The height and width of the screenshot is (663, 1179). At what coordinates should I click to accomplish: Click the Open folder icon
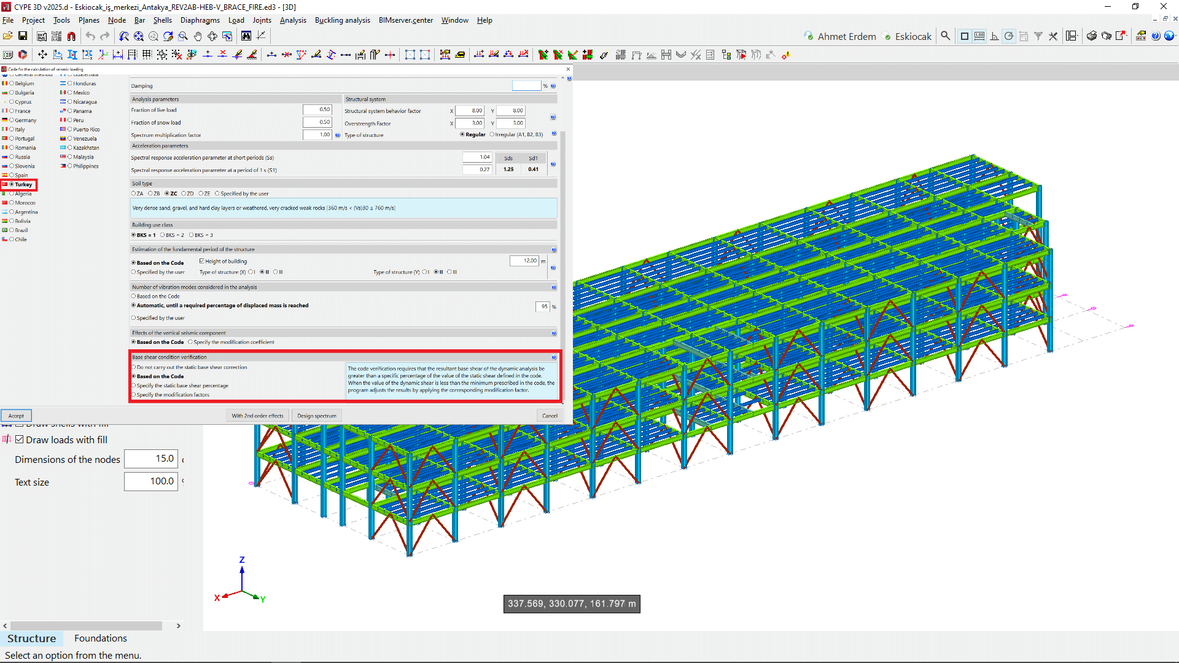tap(8, 36)
